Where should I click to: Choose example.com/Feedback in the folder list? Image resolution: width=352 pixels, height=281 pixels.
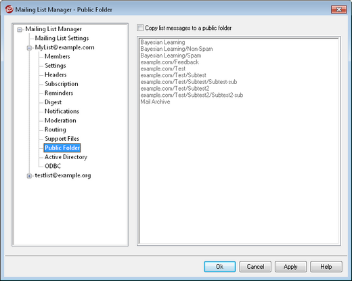170,62
